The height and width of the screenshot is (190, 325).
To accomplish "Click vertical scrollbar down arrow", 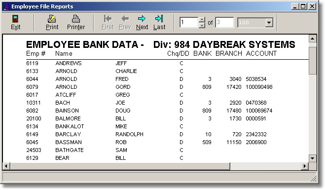I will [x=312, y=158].
